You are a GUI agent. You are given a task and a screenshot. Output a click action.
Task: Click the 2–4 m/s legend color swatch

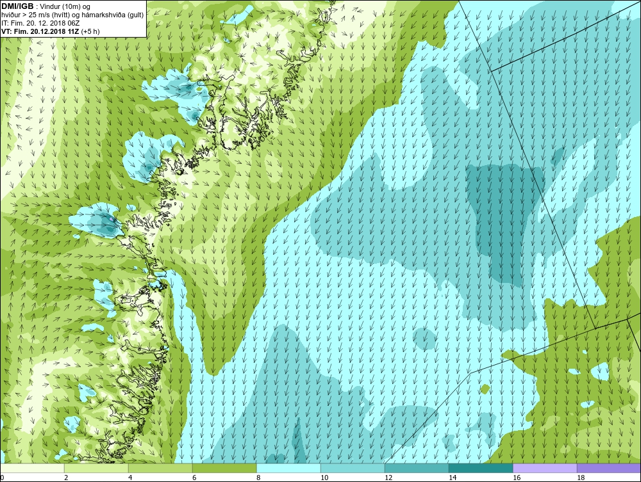point(96,468)
